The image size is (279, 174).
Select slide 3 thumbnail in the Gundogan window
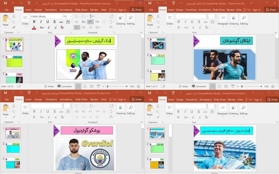pos(158,75)
